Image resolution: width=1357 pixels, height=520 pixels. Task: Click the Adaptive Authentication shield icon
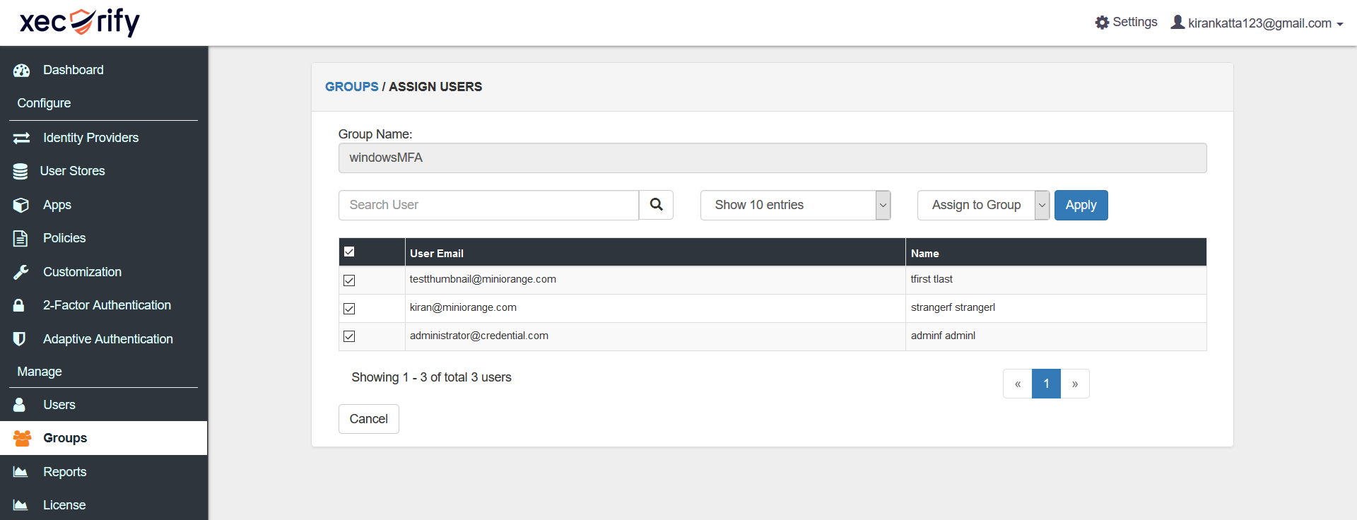19,339
